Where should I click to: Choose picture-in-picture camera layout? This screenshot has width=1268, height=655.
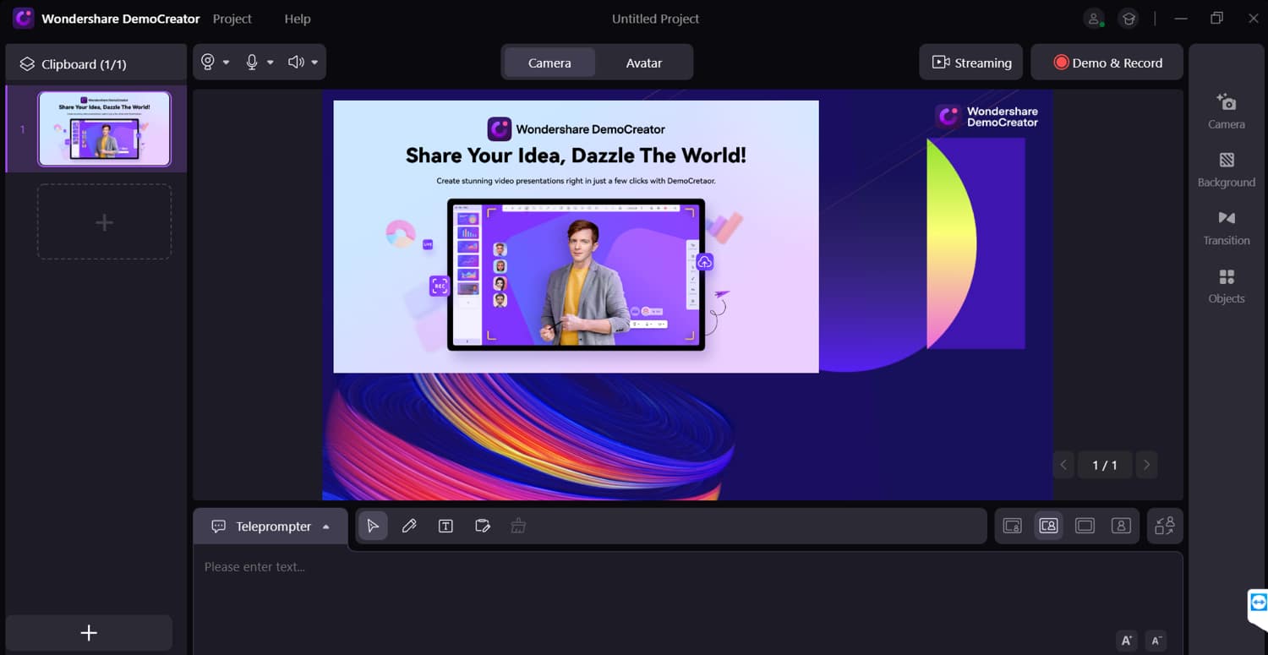pyautogui.click(x=1048, y=526)
